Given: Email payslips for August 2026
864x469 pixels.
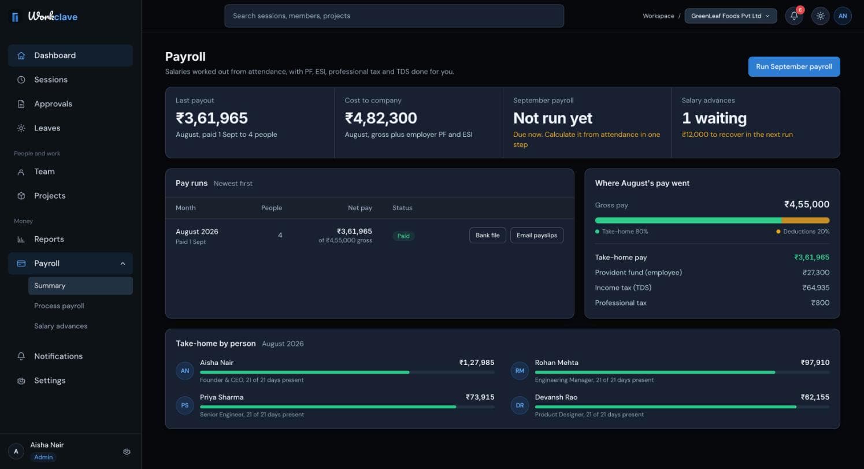Looking at the screenshot, I should click(537, 235).
